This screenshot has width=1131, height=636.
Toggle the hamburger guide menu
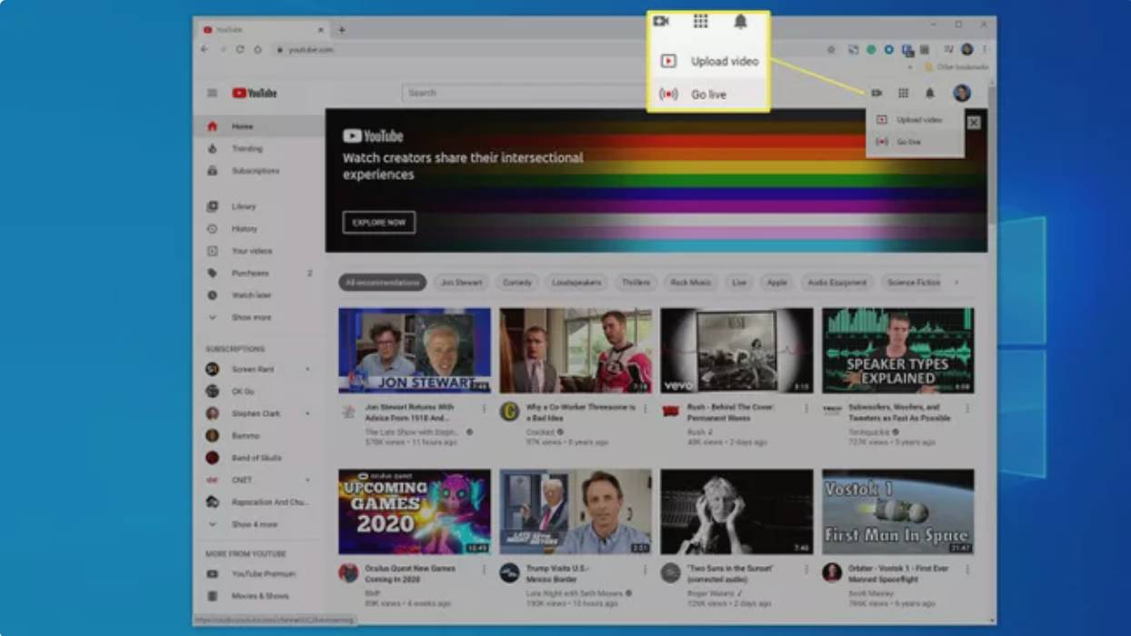click(212, 93)
